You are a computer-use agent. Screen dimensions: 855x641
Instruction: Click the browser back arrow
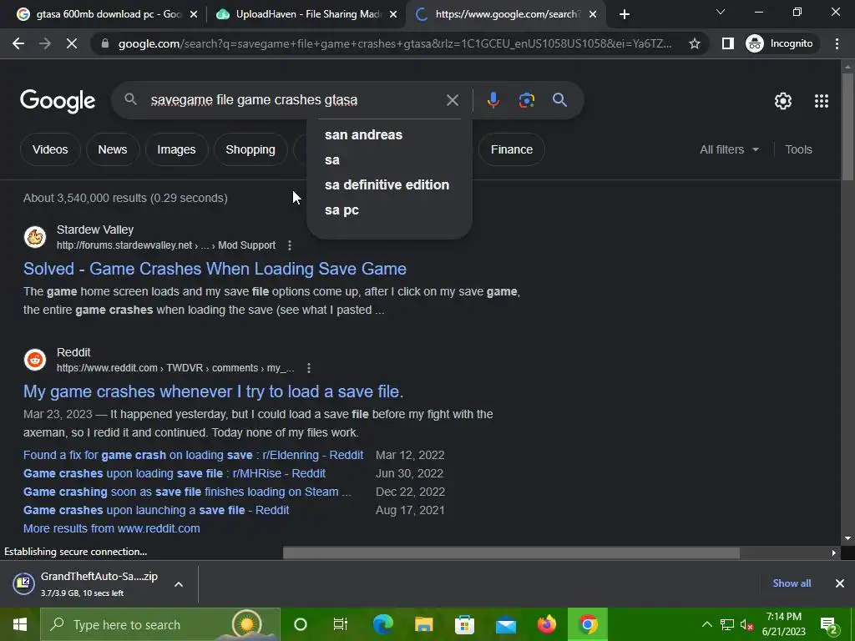[18, 43]
